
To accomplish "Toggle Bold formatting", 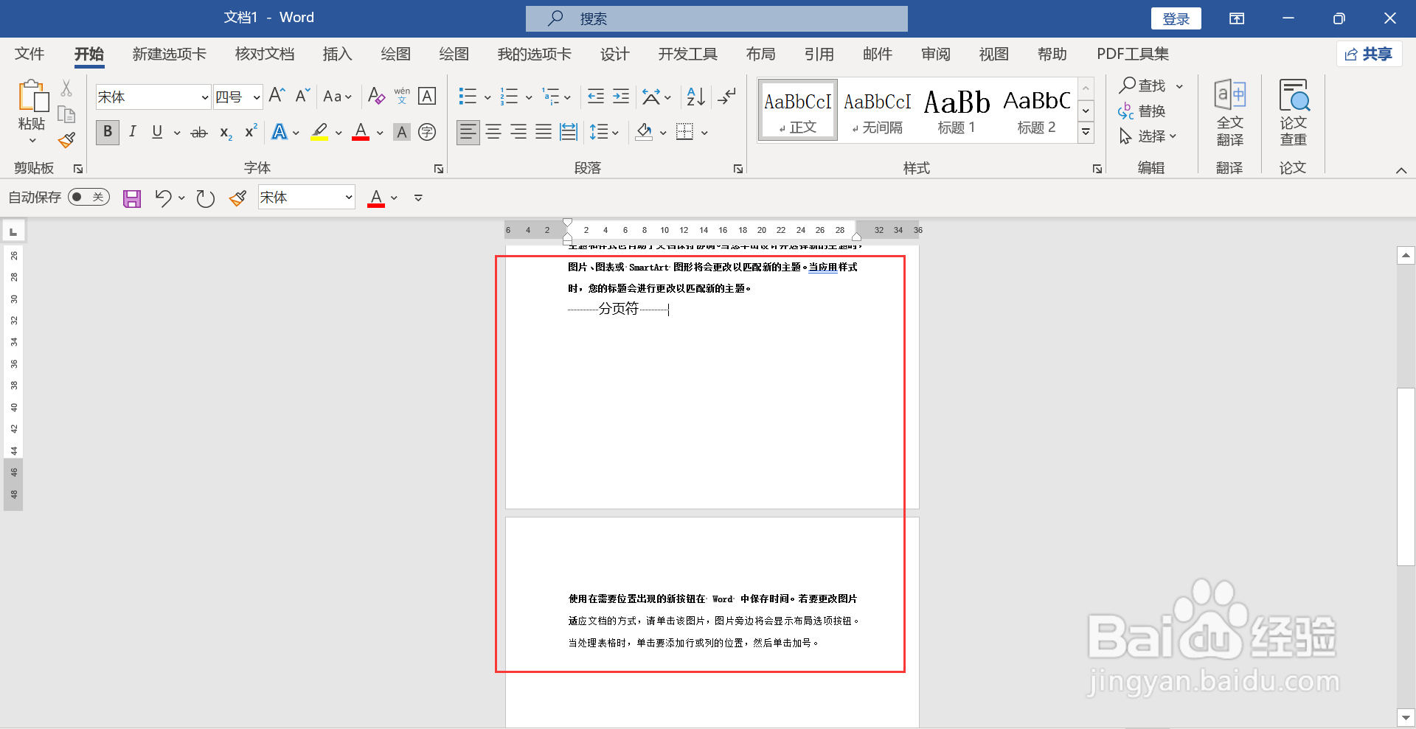I will point(108,132).
